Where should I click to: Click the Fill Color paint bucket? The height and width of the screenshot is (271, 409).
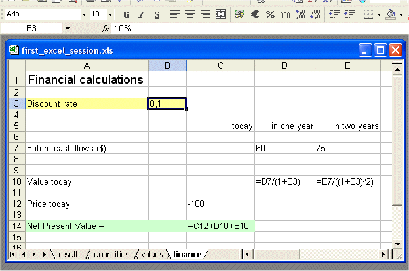click(x=391, y=14)
